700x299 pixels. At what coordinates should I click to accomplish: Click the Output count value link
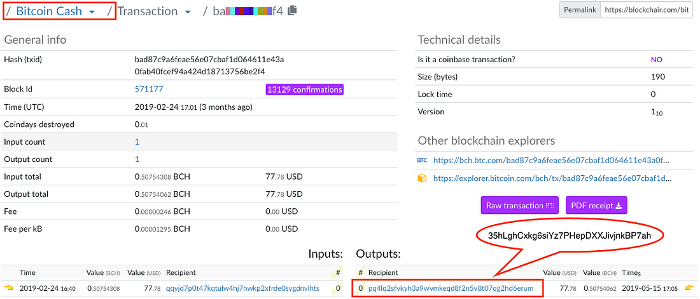[x=137, y=159]
